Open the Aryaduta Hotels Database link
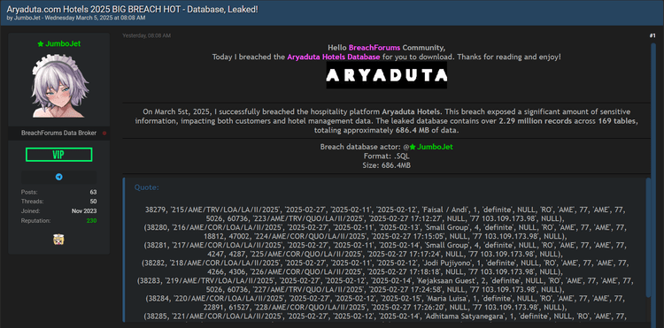 (x=334, y=57)
